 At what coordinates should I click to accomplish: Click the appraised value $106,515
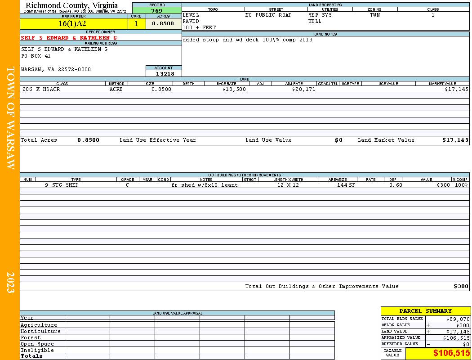pyautogui.click(x=456, y=338)
